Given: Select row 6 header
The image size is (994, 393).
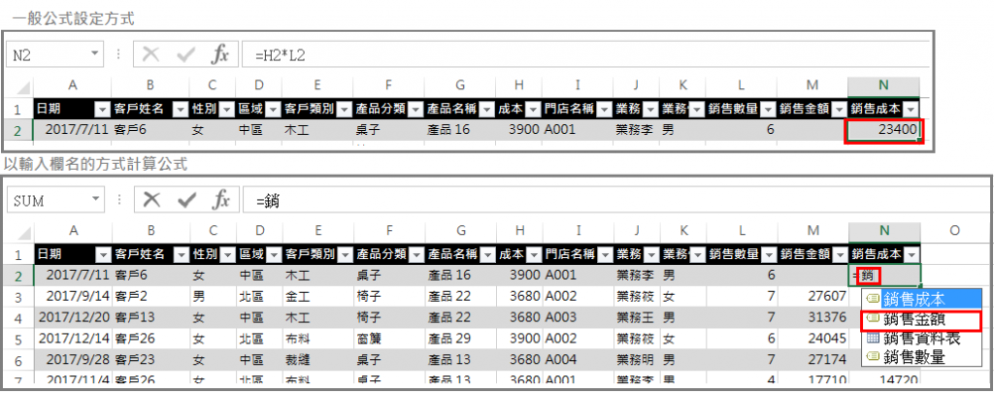Looking at the screenshot, I should click(18, 360).
